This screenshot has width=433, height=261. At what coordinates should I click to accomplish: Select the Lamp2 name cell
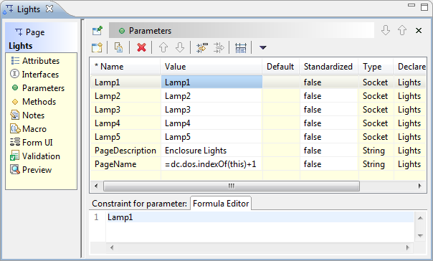125,96
